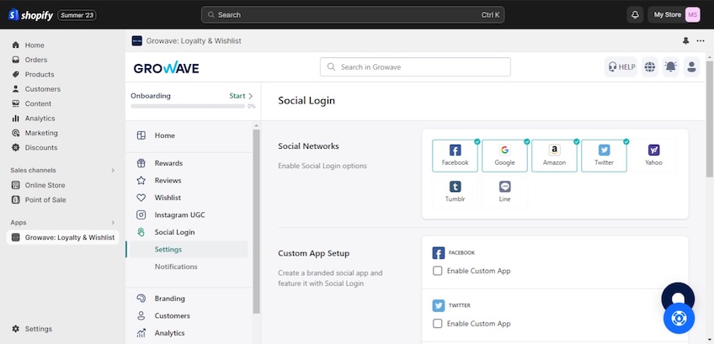Toggle Amazon social login
The height and width of the screenshot is (344, 714).
coord(554,156)
